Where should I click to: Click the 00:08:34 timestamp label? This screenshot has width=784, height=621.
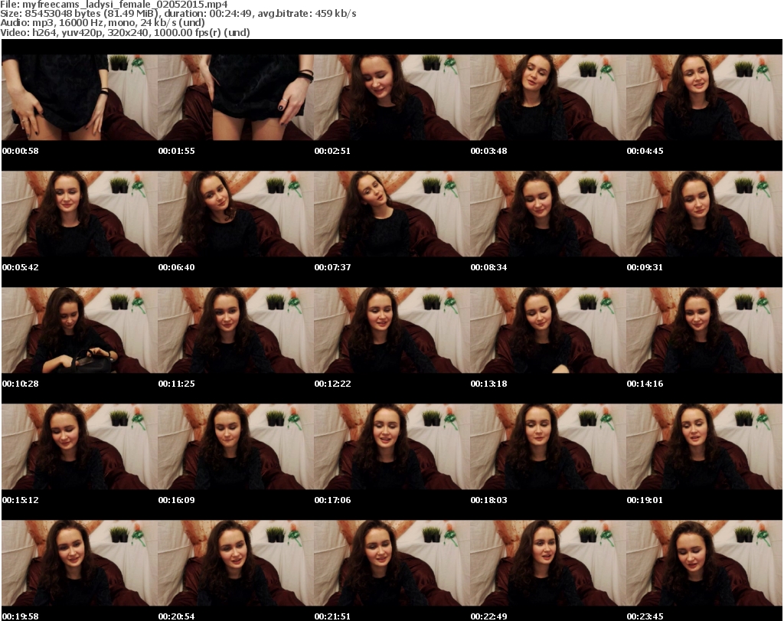(x=488, y=267)
